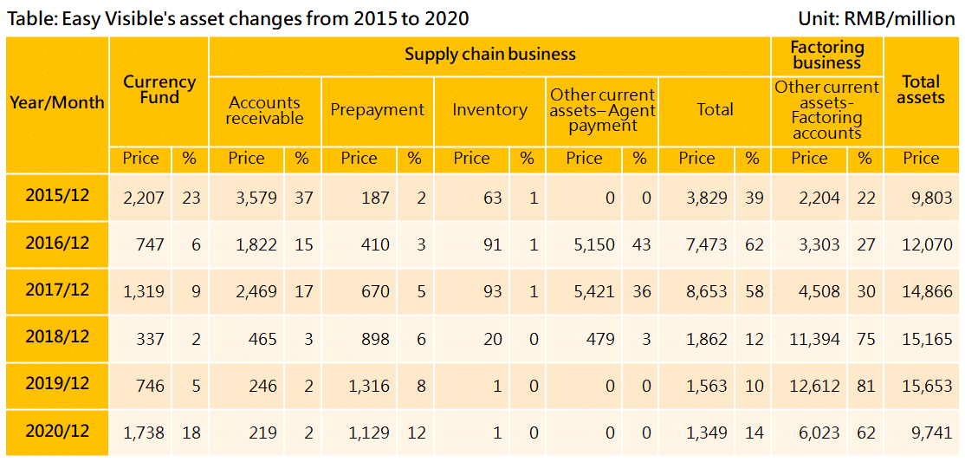Select prepayment value 1,316

[369, 387]
